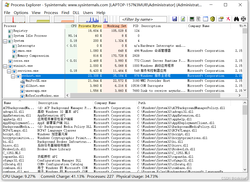
Task: Select the cfgmgr32.dll row name
Action: pos(13,160)
